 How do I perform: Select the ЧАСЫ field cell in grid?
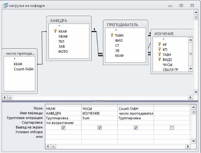(x=100, y=108)
